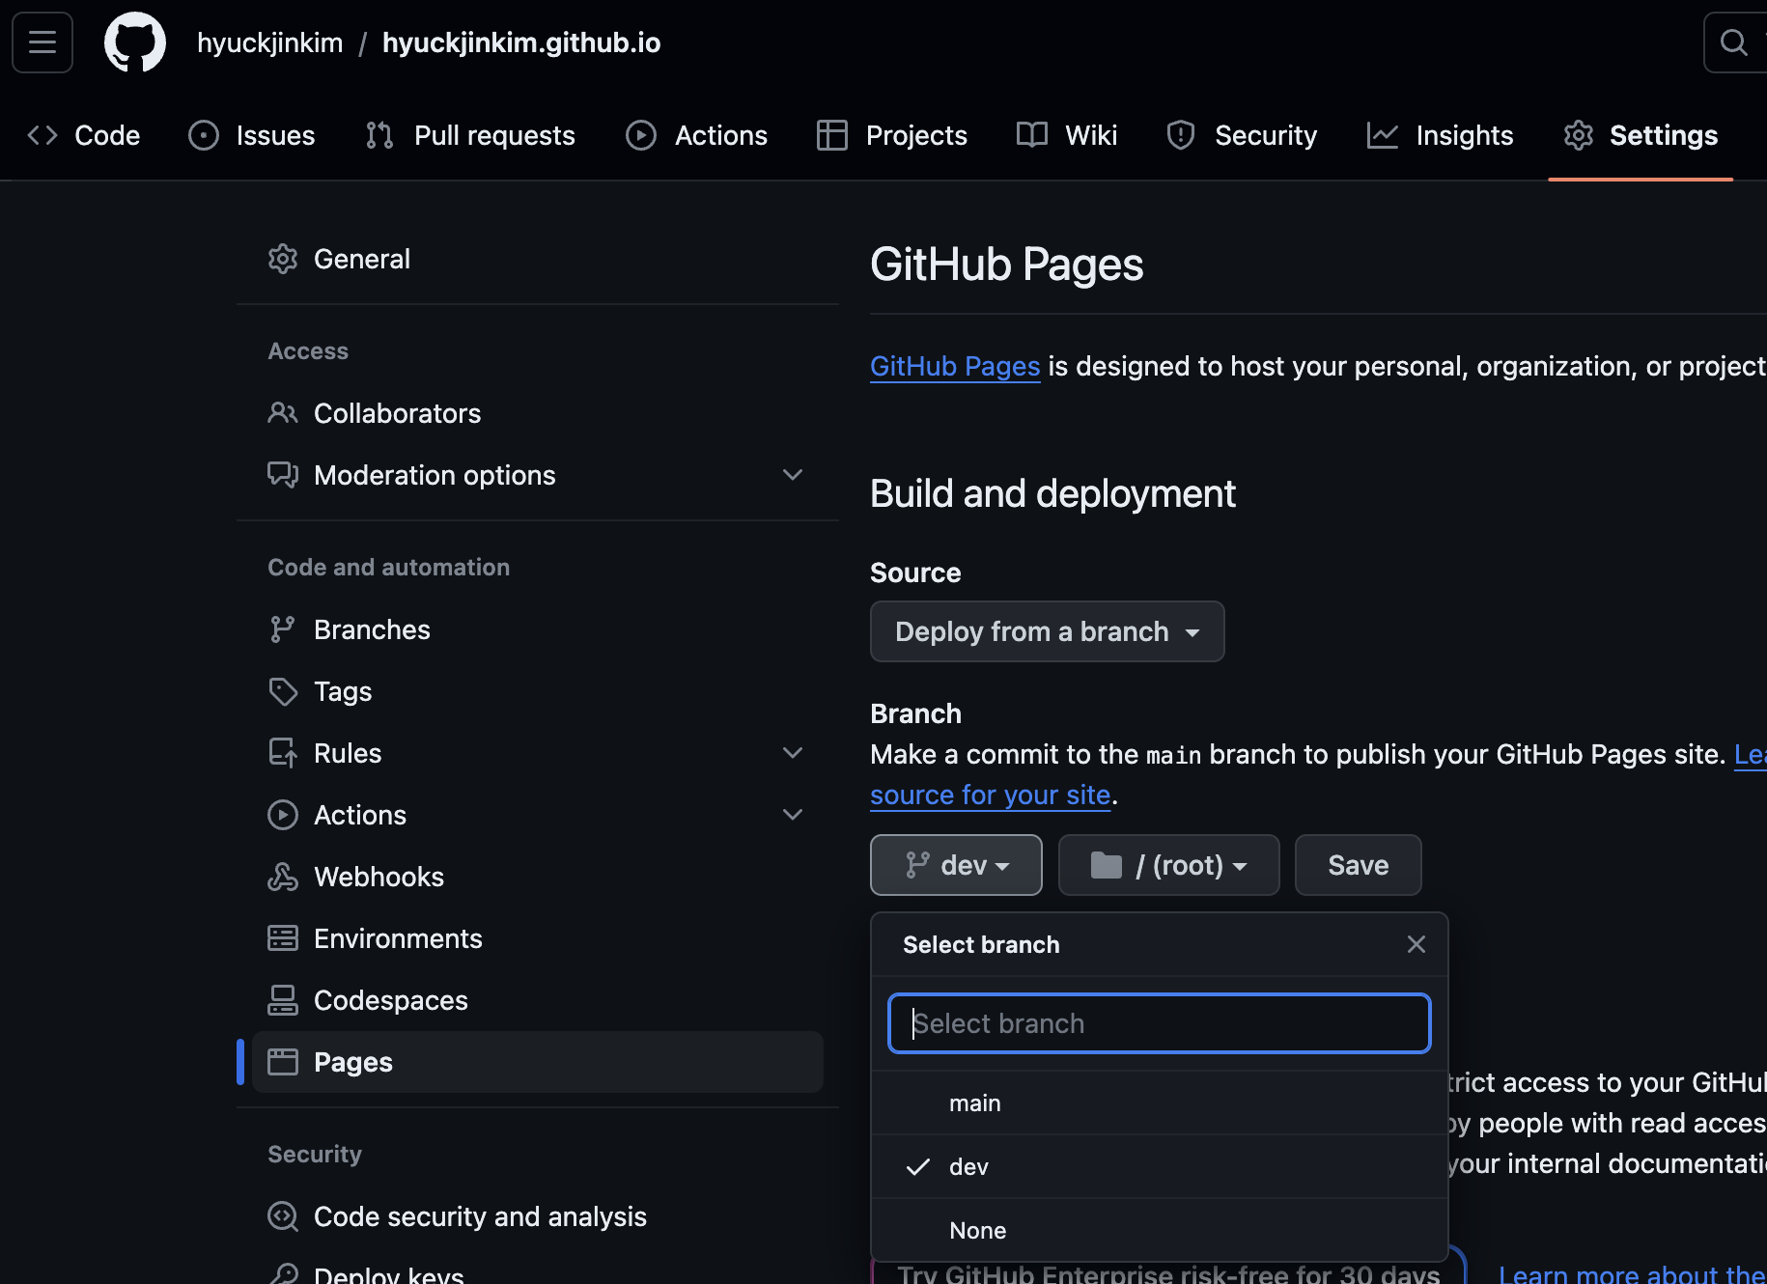Focus the Select branch filter field
Screen dimensions: 1767x1284
click(1160, 1023)
